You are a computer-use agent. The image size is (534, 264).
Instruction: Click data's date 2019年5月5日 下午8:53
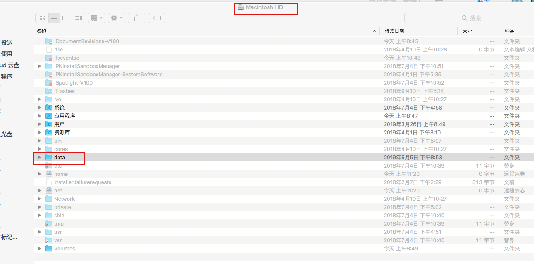coord(413,158)
